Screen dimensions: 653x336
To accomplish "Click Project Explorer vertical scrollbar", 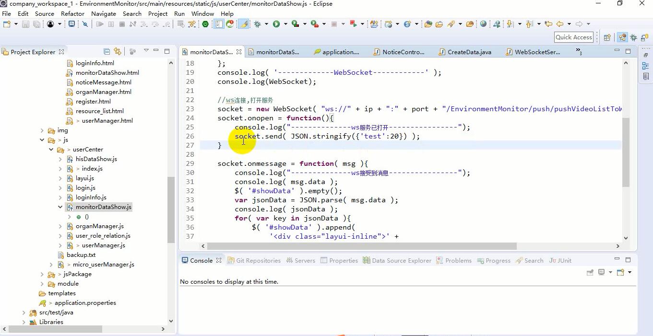I will tap(171, 210).
